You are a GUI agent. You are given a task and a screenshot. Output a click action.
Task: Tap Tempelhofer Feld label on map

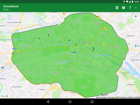84,87
